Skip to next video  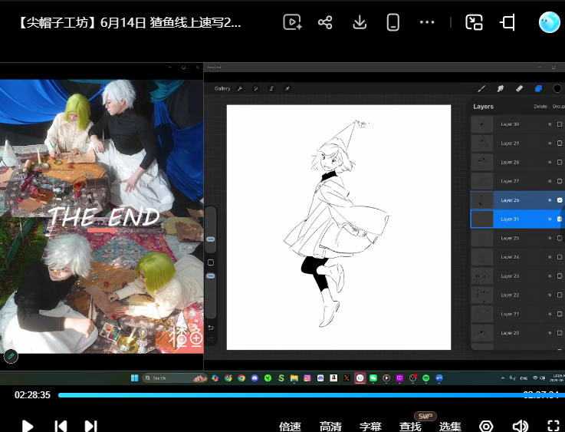(x=90, y=426)
